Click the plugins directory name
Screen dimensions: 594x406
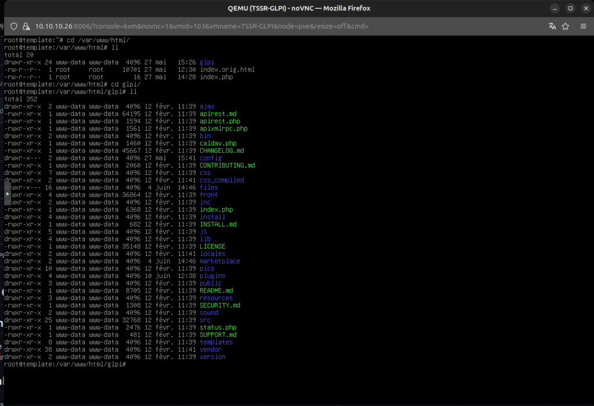pyautogui.click(x=212, y=276)
